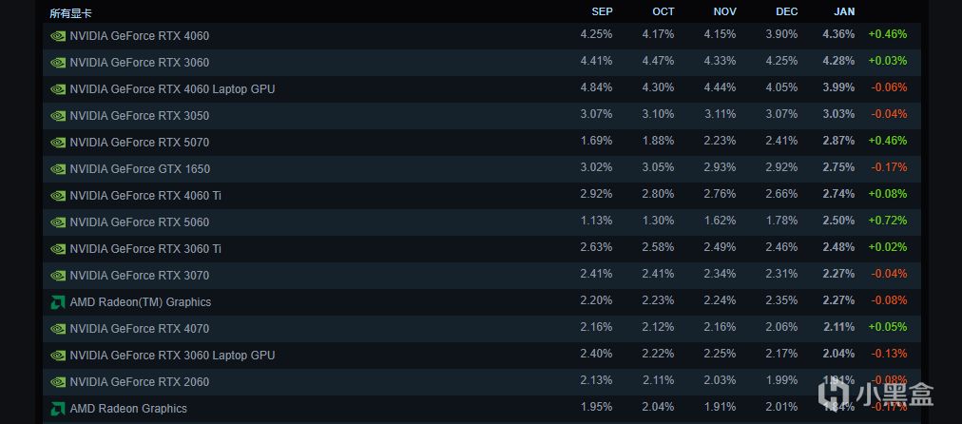Viewport: 962px width, 424px height.
Task: Select the NVIDIA GeForce RTX 3050 entry
Action: 139,116
